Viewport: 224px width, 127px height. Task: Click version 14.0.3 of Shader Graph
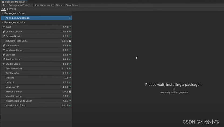65,64
